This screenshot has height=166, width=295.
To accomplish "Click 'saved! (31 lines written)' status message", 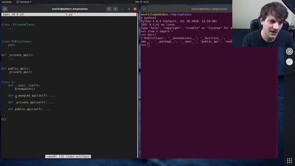I will tap(68, 156).
